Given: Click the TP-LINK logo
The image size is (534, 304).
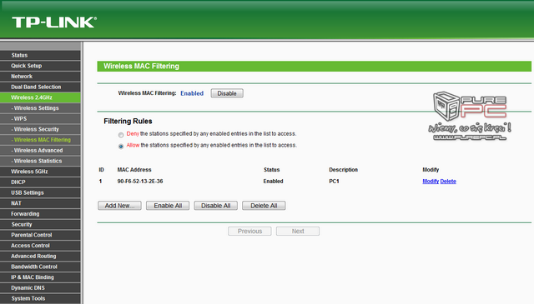Looking at the screenshot, I should (x=54, y=22).
